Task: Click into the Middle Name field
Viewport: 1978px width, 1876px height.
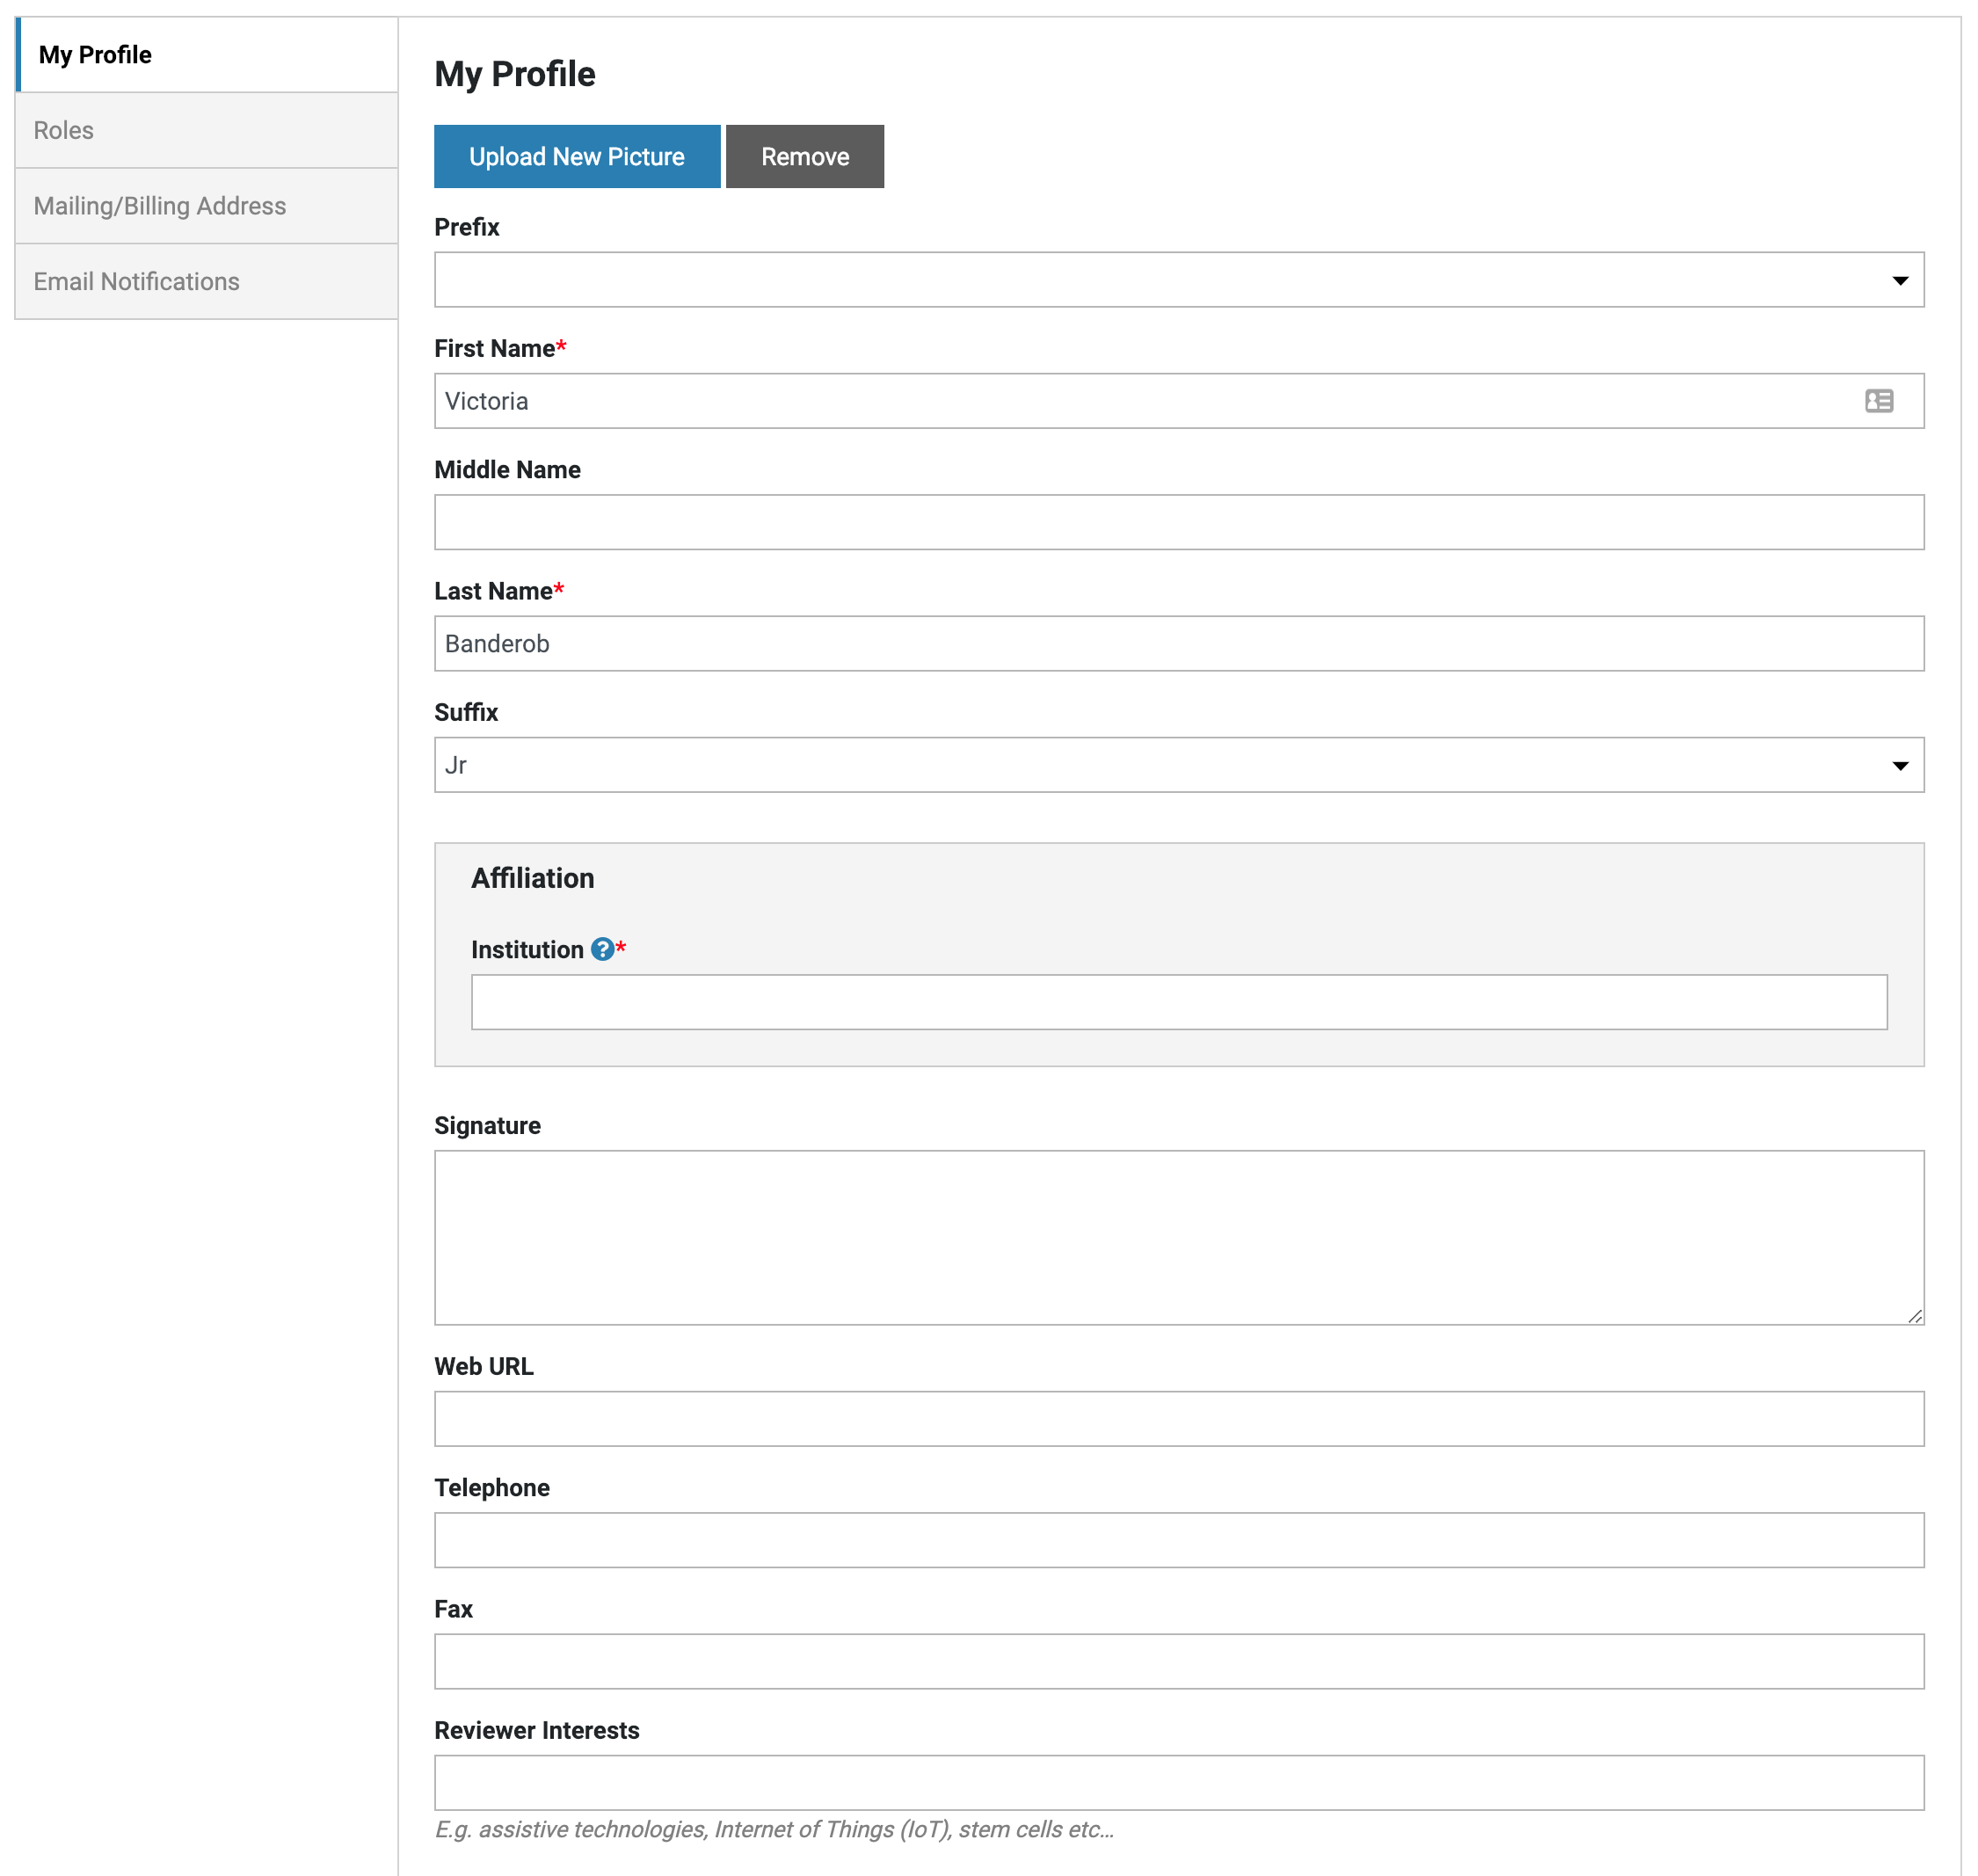Action: click(1178, 522)
